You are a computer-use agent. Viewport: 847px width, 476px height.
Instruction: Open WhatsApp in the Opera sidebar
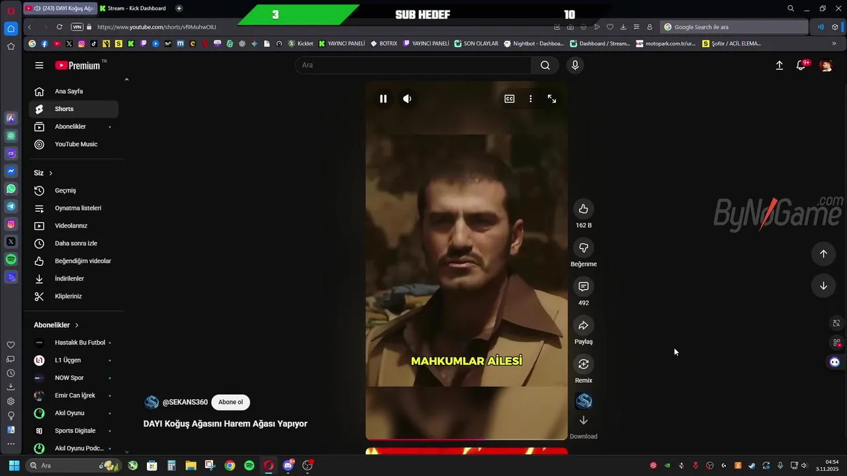click(x=11, y=189)
